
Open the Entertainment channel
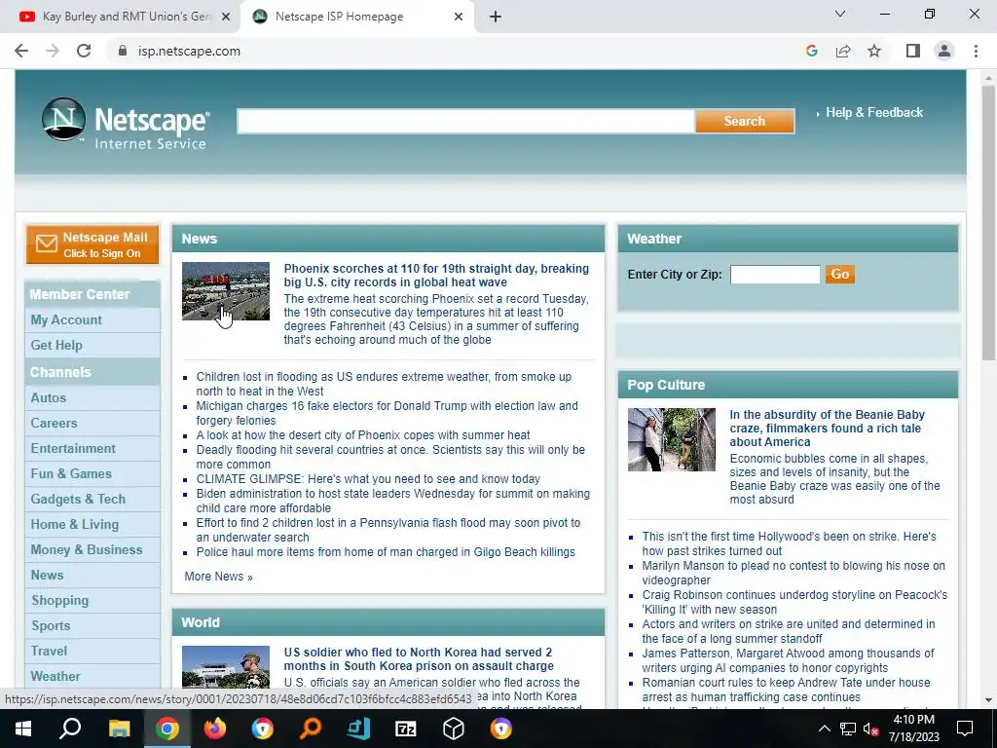[x=73, y=448]
